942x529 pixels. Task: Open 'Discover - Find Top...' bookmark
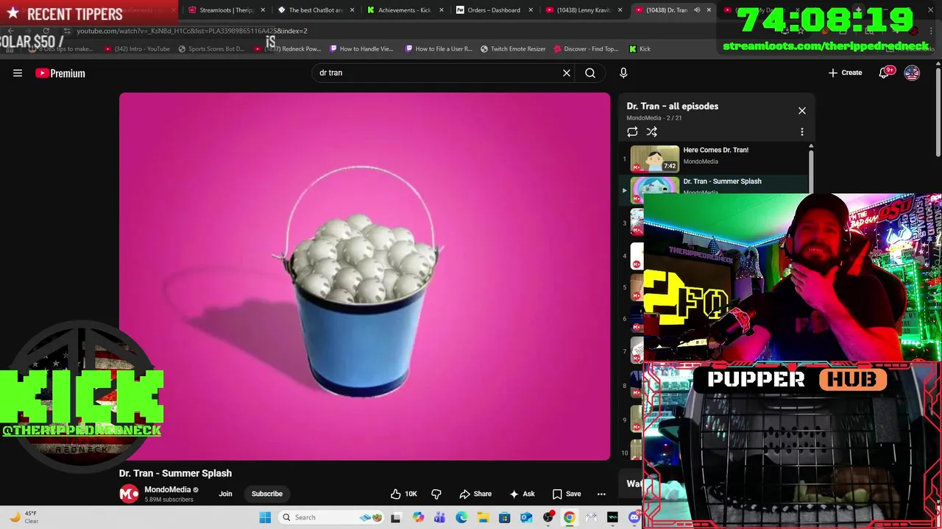pos(585,48)
